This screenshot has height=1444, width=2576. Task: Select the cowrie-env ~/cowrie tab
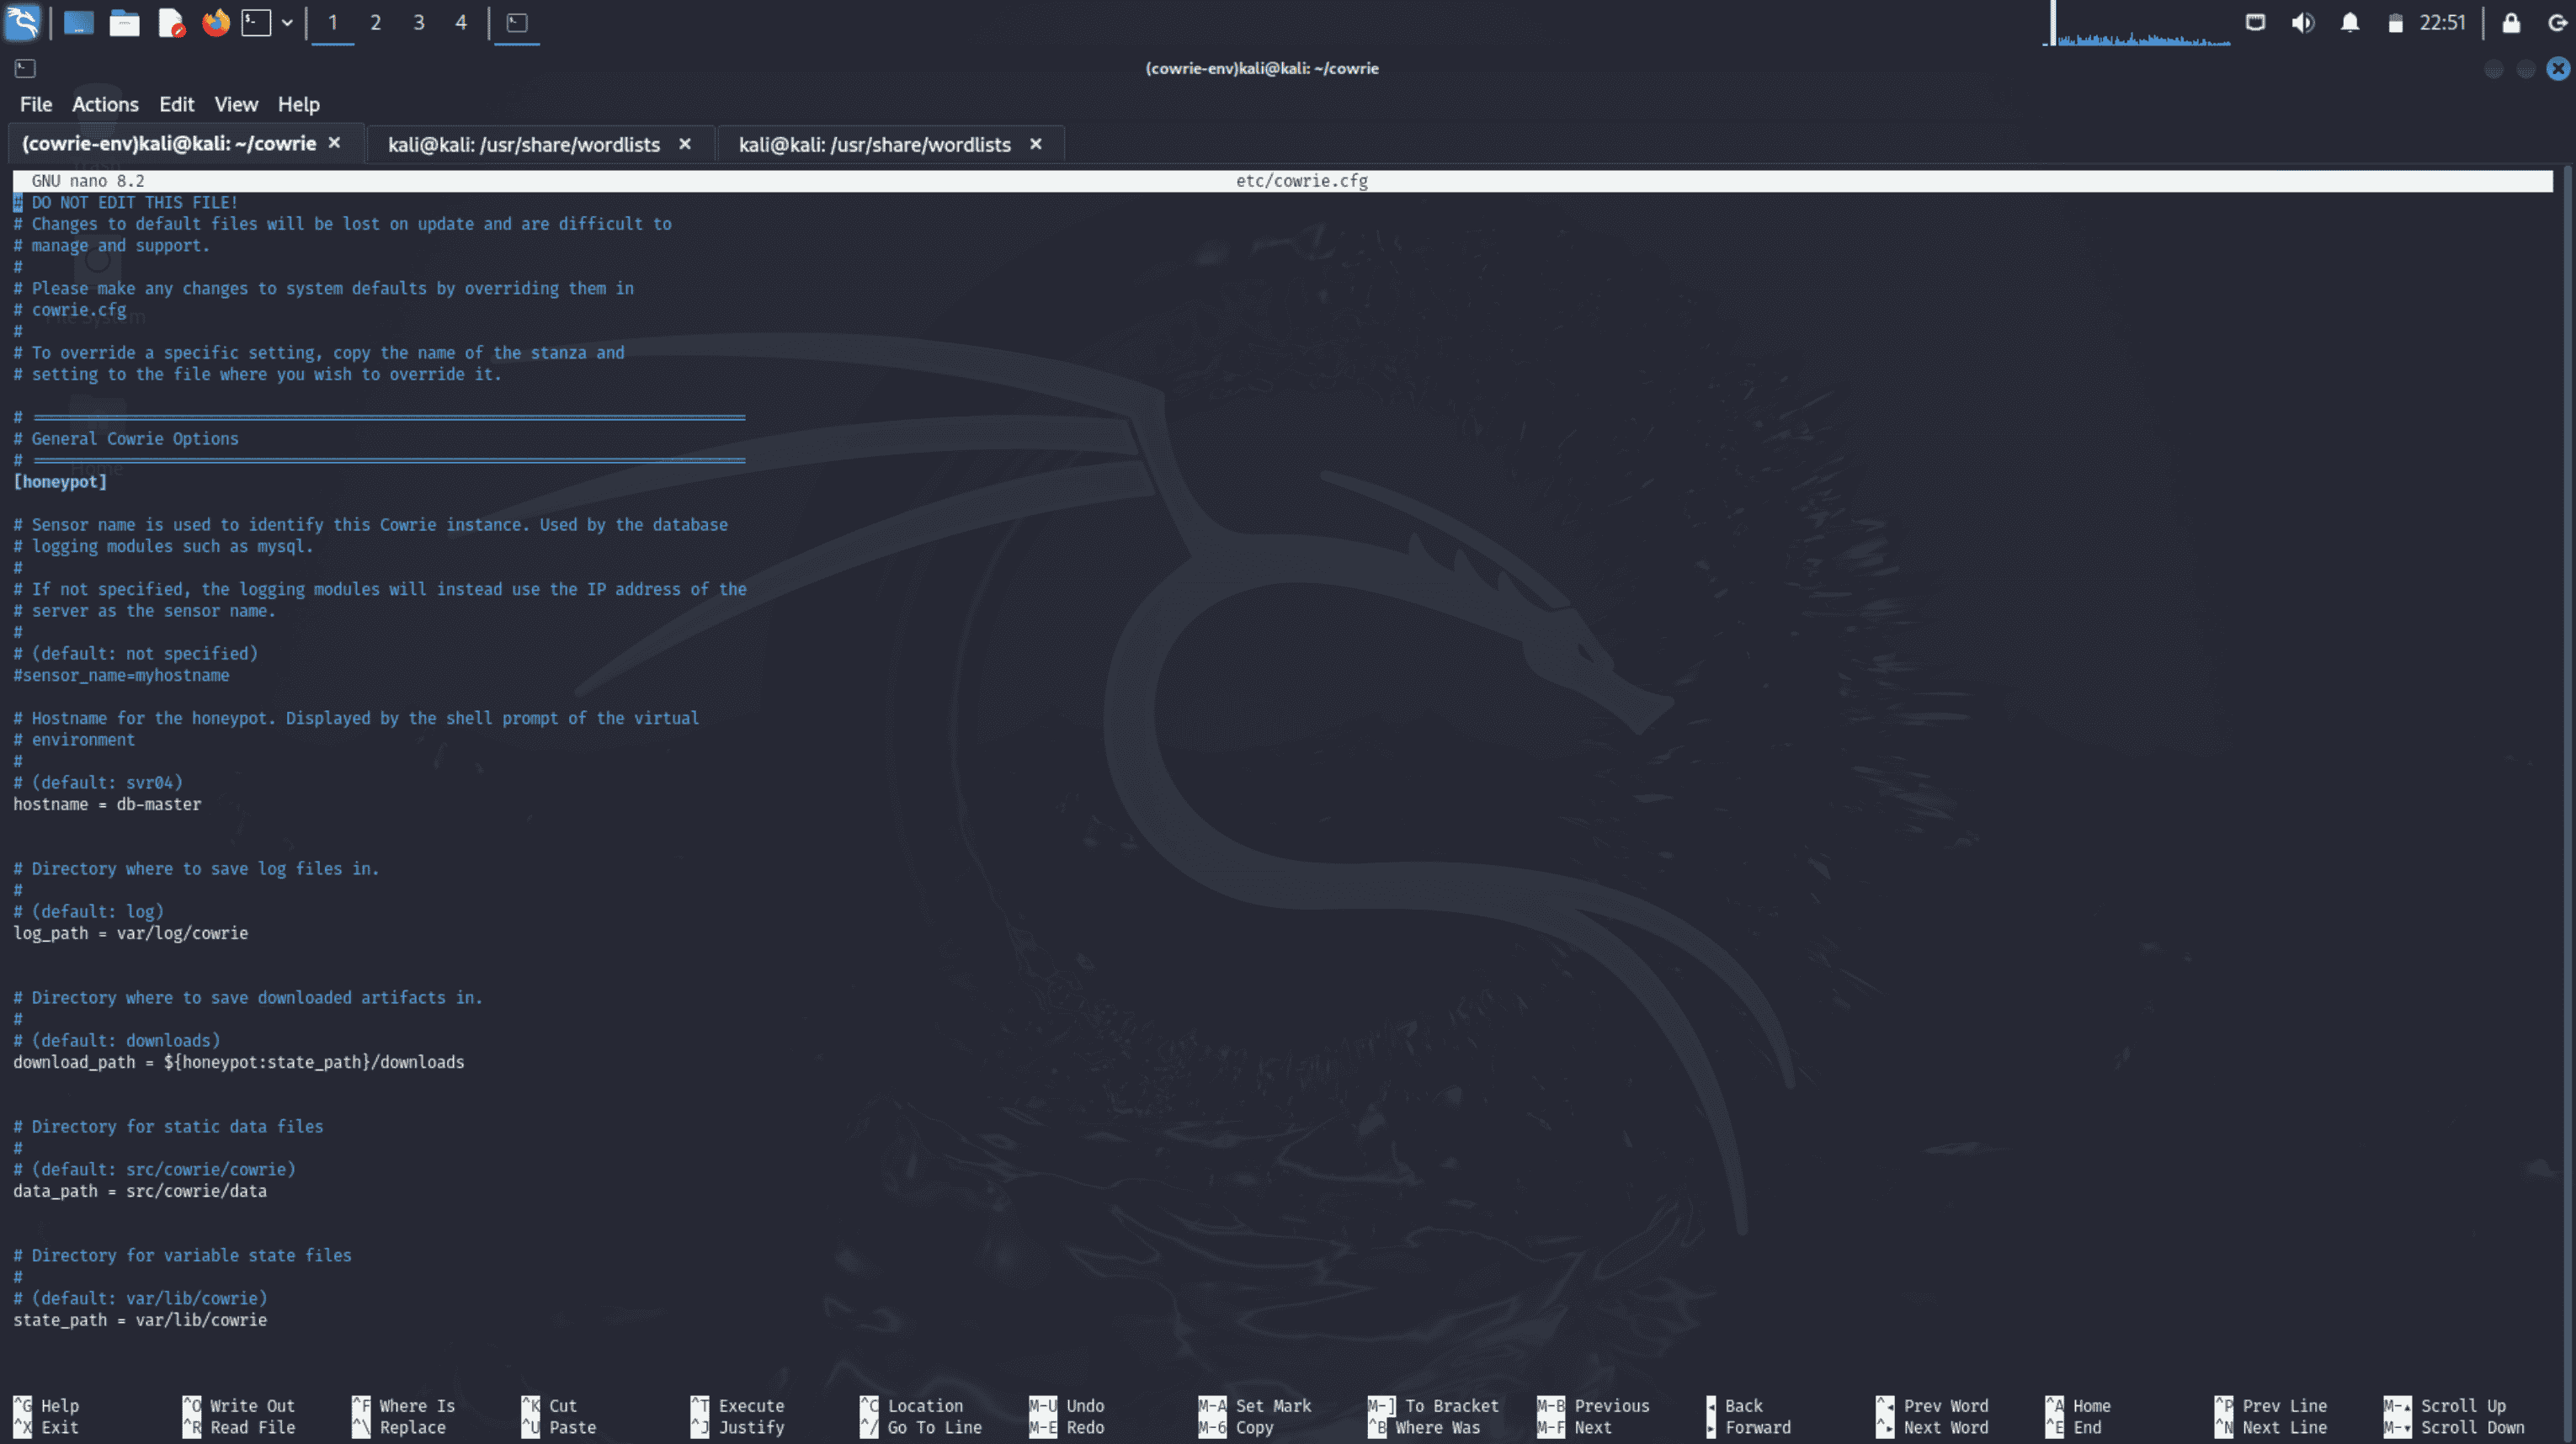point(169,144)
